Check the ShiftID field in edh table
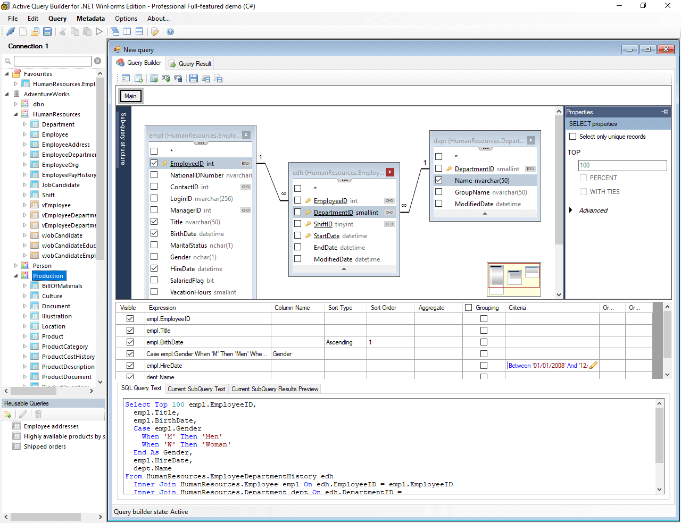The image size is (681, 523). (298, 224)
